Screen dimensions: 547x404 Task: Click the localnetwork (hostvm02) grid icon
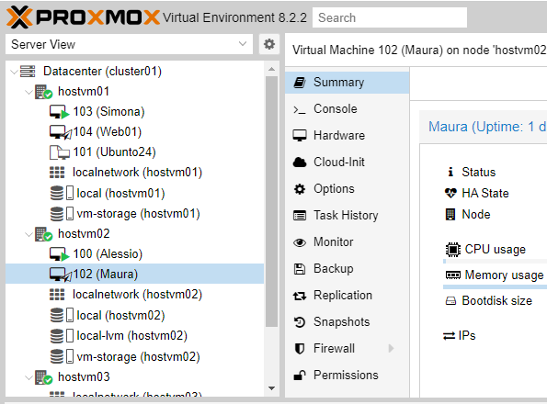57,295
